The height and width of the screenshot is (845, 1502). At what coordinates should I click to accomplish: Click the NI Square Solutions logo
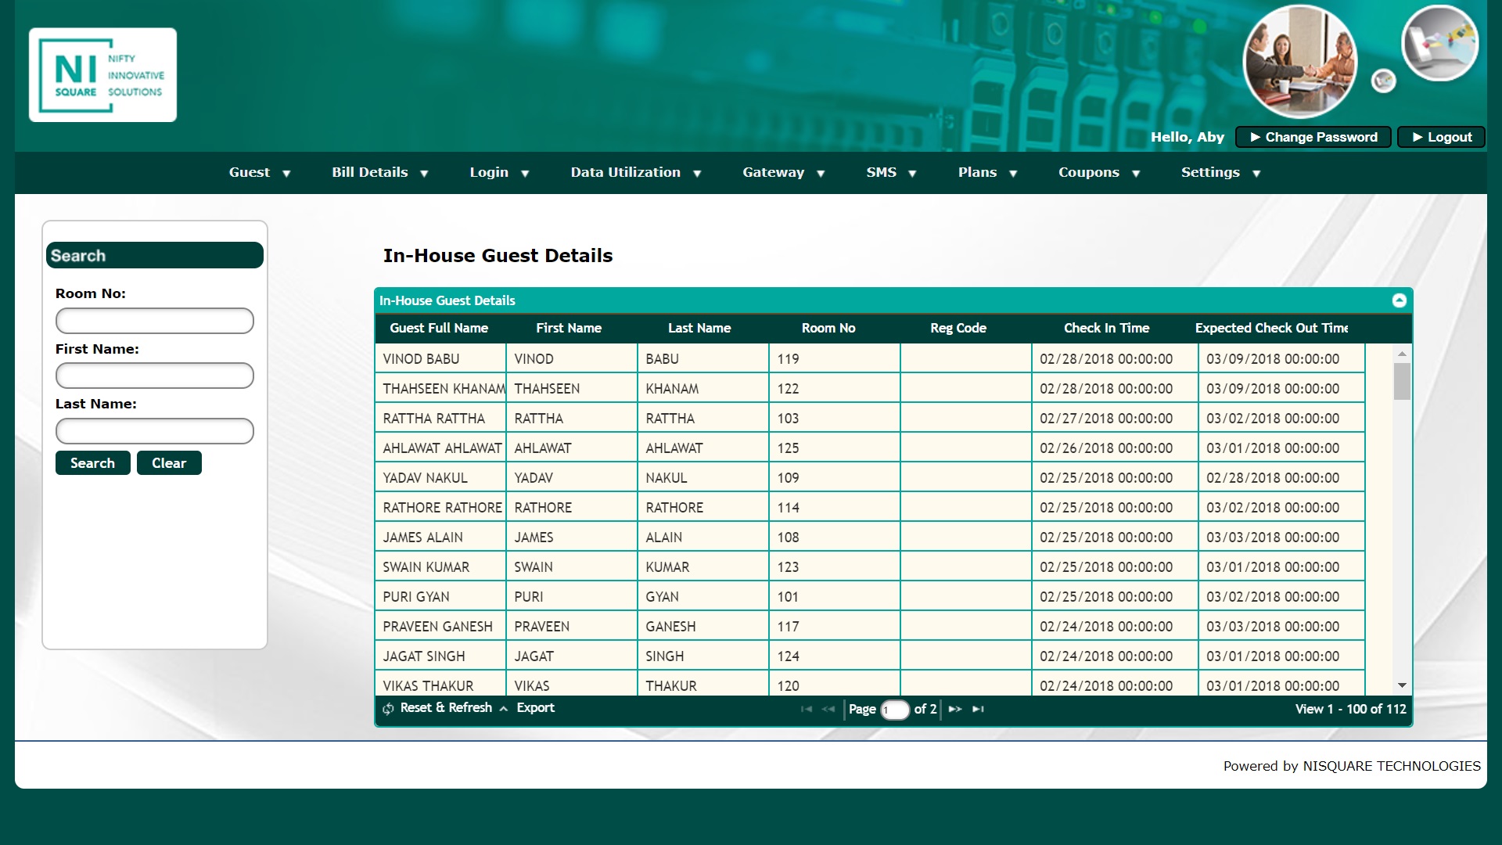coord(102,75)
